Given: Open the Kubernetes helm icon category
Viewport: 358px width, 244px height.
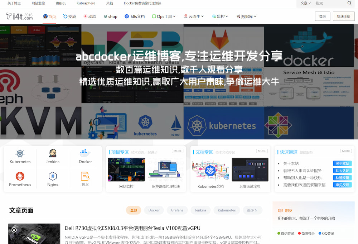Looking at the screenshot, I should [20, 154].
